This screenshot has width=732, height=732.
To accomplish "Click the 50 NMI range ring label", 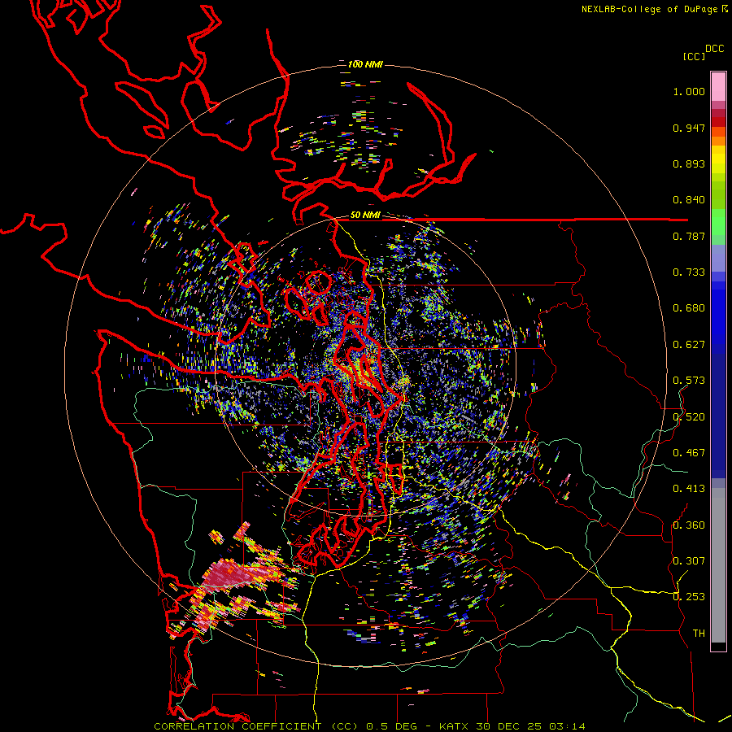I will pos(365,216).
